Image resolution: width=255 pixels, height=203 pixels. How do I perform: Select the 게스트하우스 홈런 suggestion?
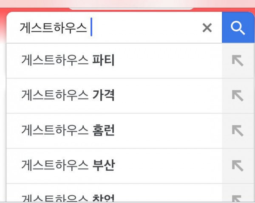114,131
